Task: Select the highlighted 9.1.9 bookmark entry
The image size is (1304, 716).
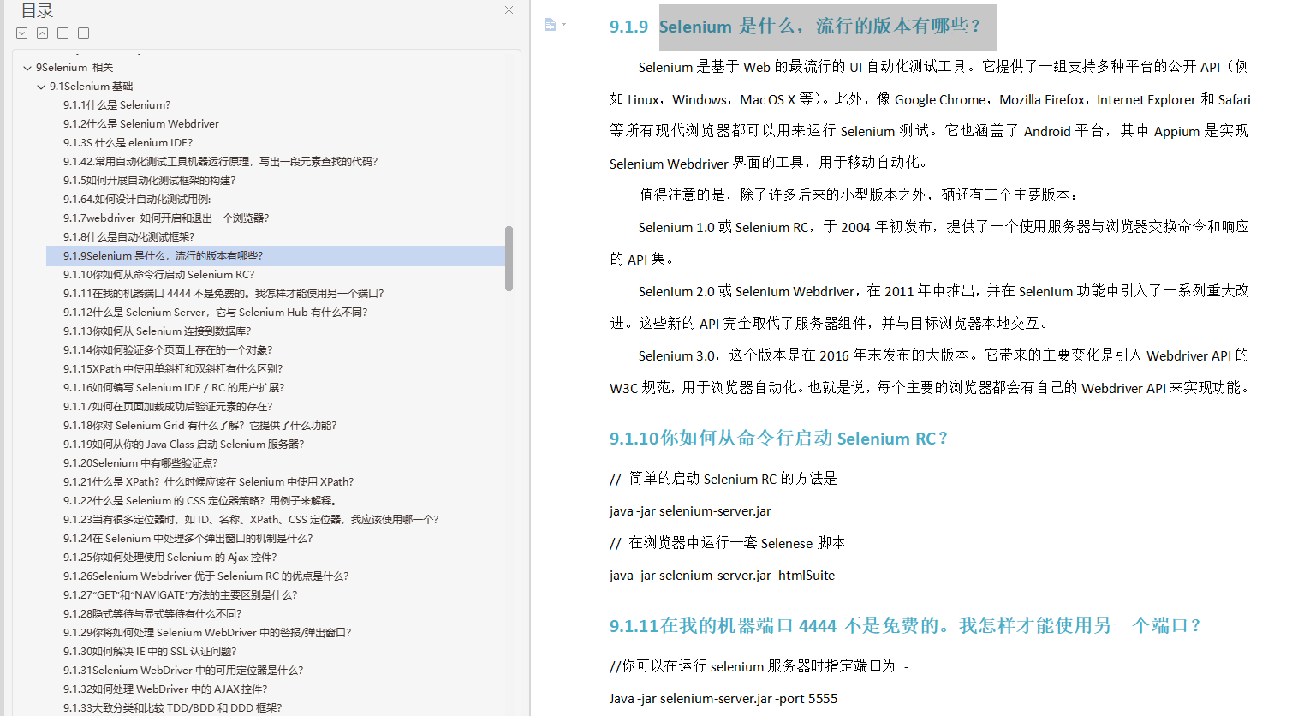Action: (x=164, y=255)
